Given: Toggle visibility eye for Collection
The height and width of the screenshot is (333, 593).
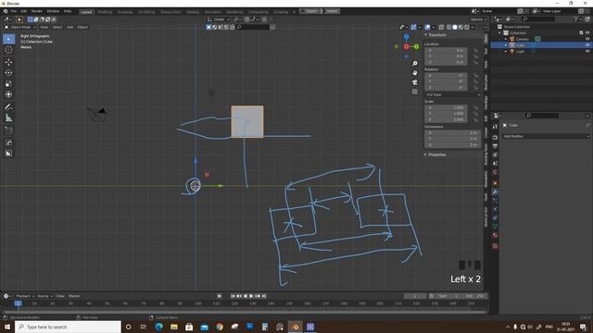Looking at the screenshot, I should click(587, 33).
